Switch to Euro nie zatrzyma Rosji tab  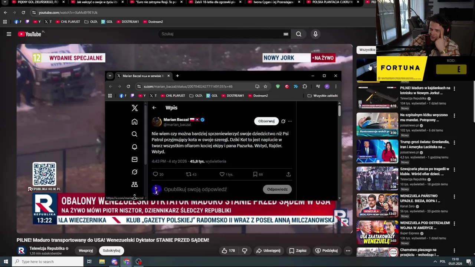[x=156, y=2]
